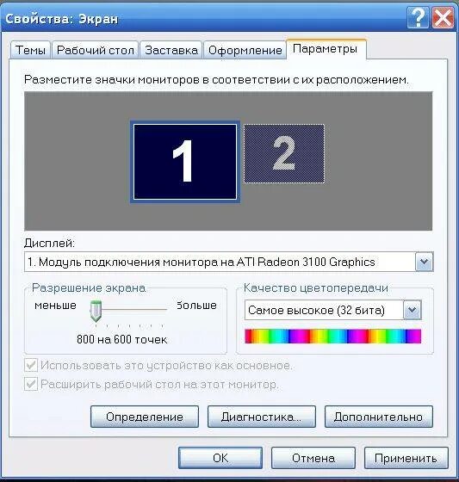The height and width of the screenshot is (482, 459).
Task: Select monitor 1 icon
Action: [x=184, y=162]
